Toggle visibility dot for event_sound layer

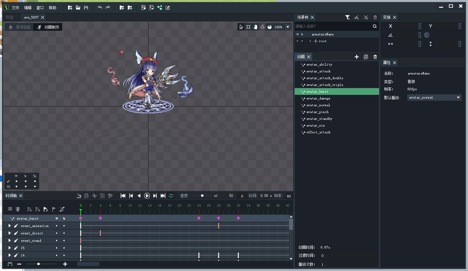57,241
